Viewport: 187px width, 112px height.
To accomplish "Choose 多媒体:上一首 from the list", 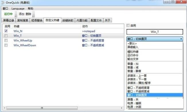I will [155, 76].
